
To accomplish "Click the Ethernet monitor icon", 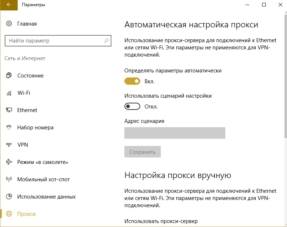I will click(x=9, y=110).
